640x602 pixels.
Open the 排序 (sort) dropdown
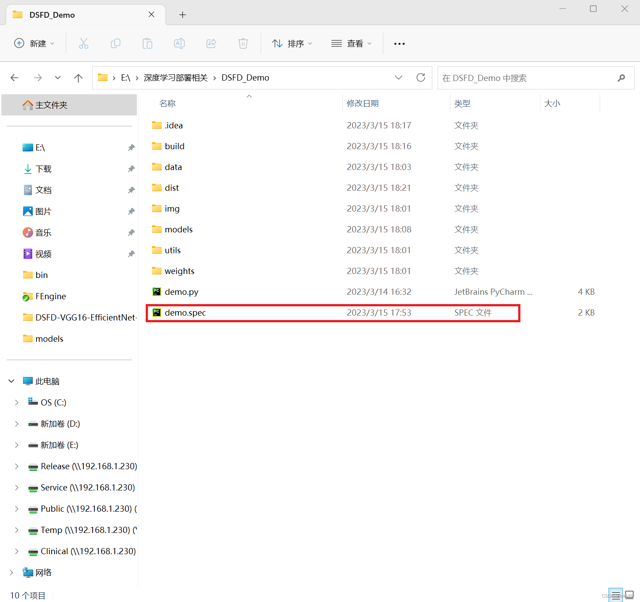(x=292, y=43)
